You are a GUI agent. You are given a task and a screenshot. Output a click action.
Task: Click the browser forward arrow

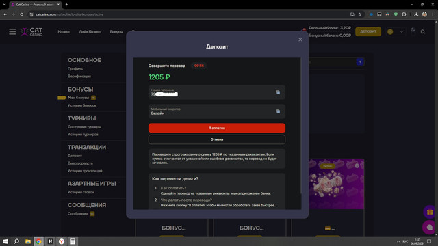13,14
